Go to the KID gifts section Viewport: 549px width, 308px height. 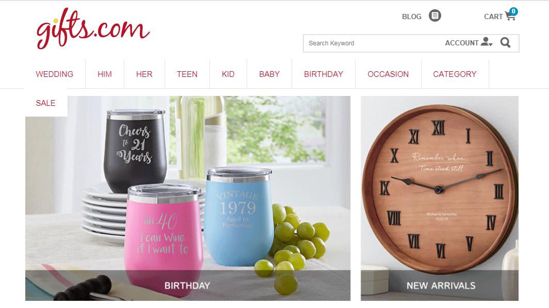click(x=228, y=74)
